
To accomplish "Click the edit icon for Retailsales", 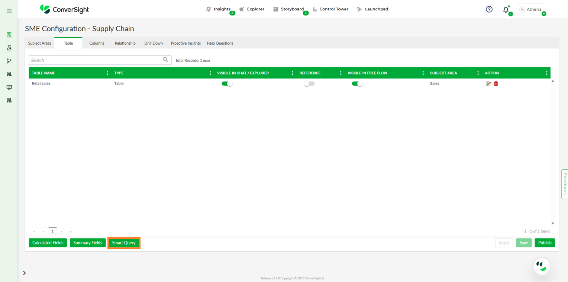I will tap(488, 84).
